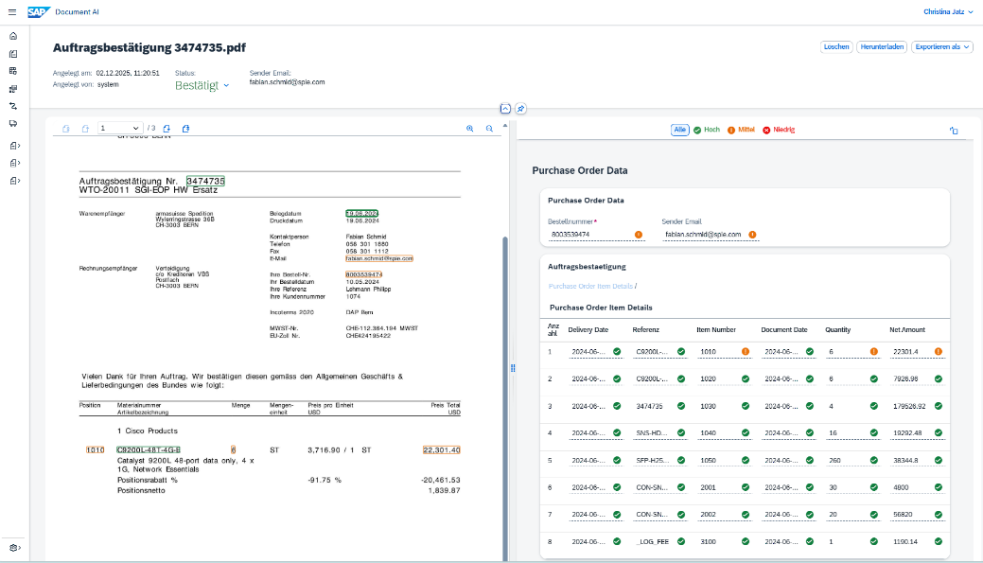Click the Purchase Order Item Details breadcrumb link
The height and width of the screenshot is (563, 983).
590,286
